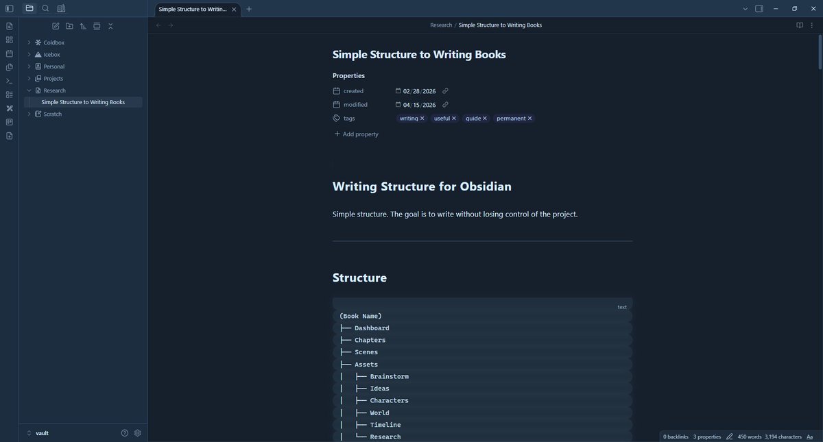Viewport: 823px width, 442px height.
Task: Click the pencil-and-ruler ribbon icon
Action: 10,108
